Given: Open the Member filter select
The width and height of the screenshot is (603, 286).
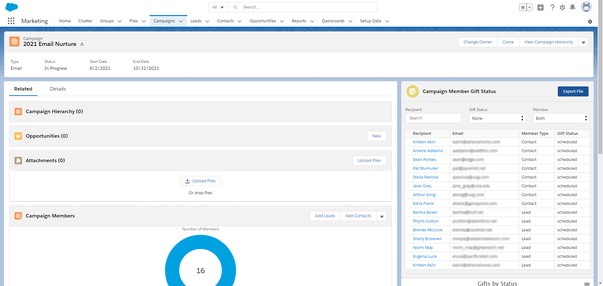Looking at the screenshot, I should pos(561,118).
